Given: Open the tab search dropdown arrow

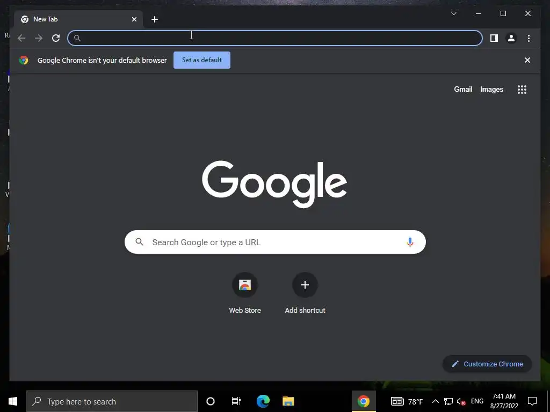Looking at the screenshot, I should click(x=453, y=13).
